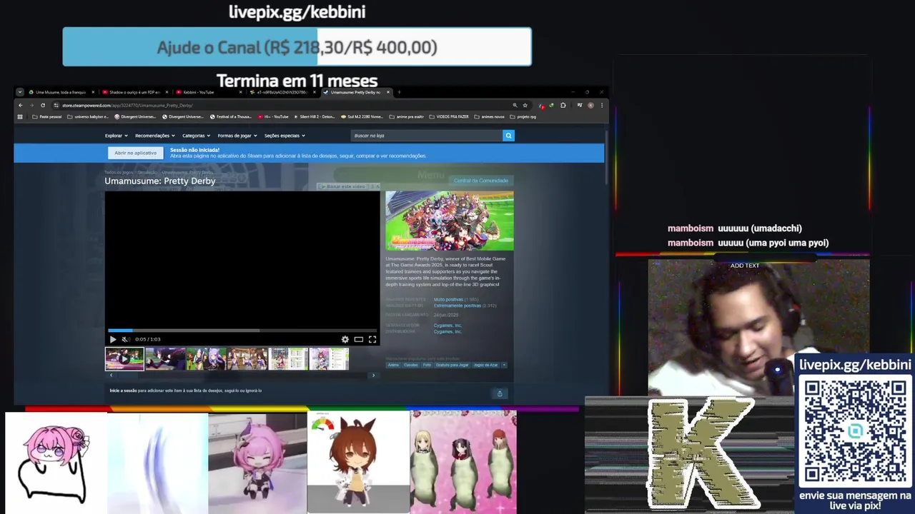Click the 'Muito positivas' reviews link
The image size is (915, 514).
point(447,300)
